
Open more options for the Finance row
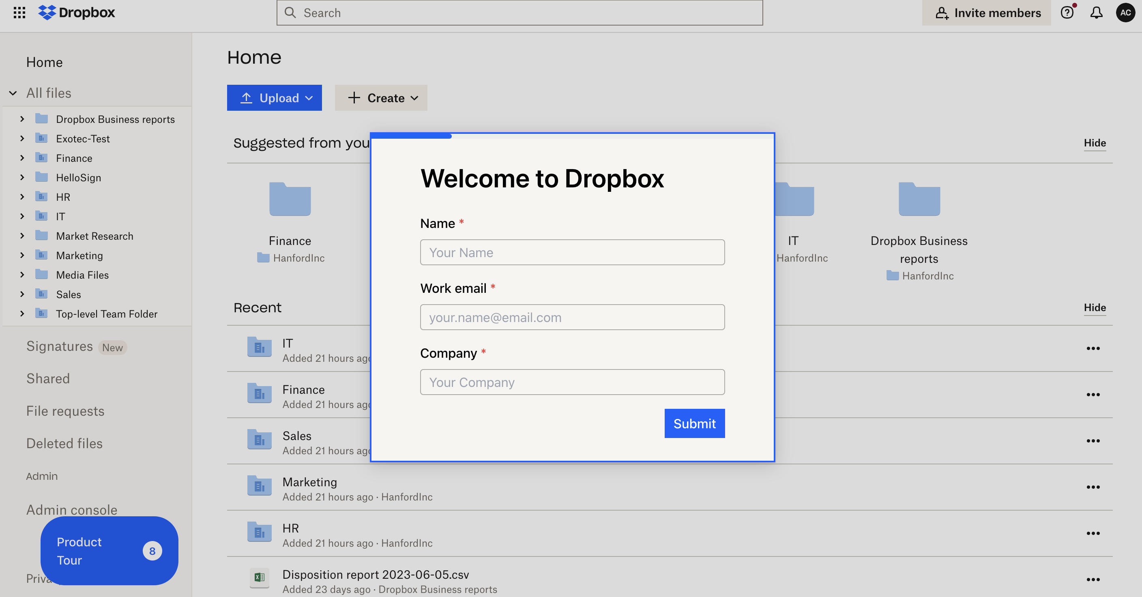point(1093,395)
